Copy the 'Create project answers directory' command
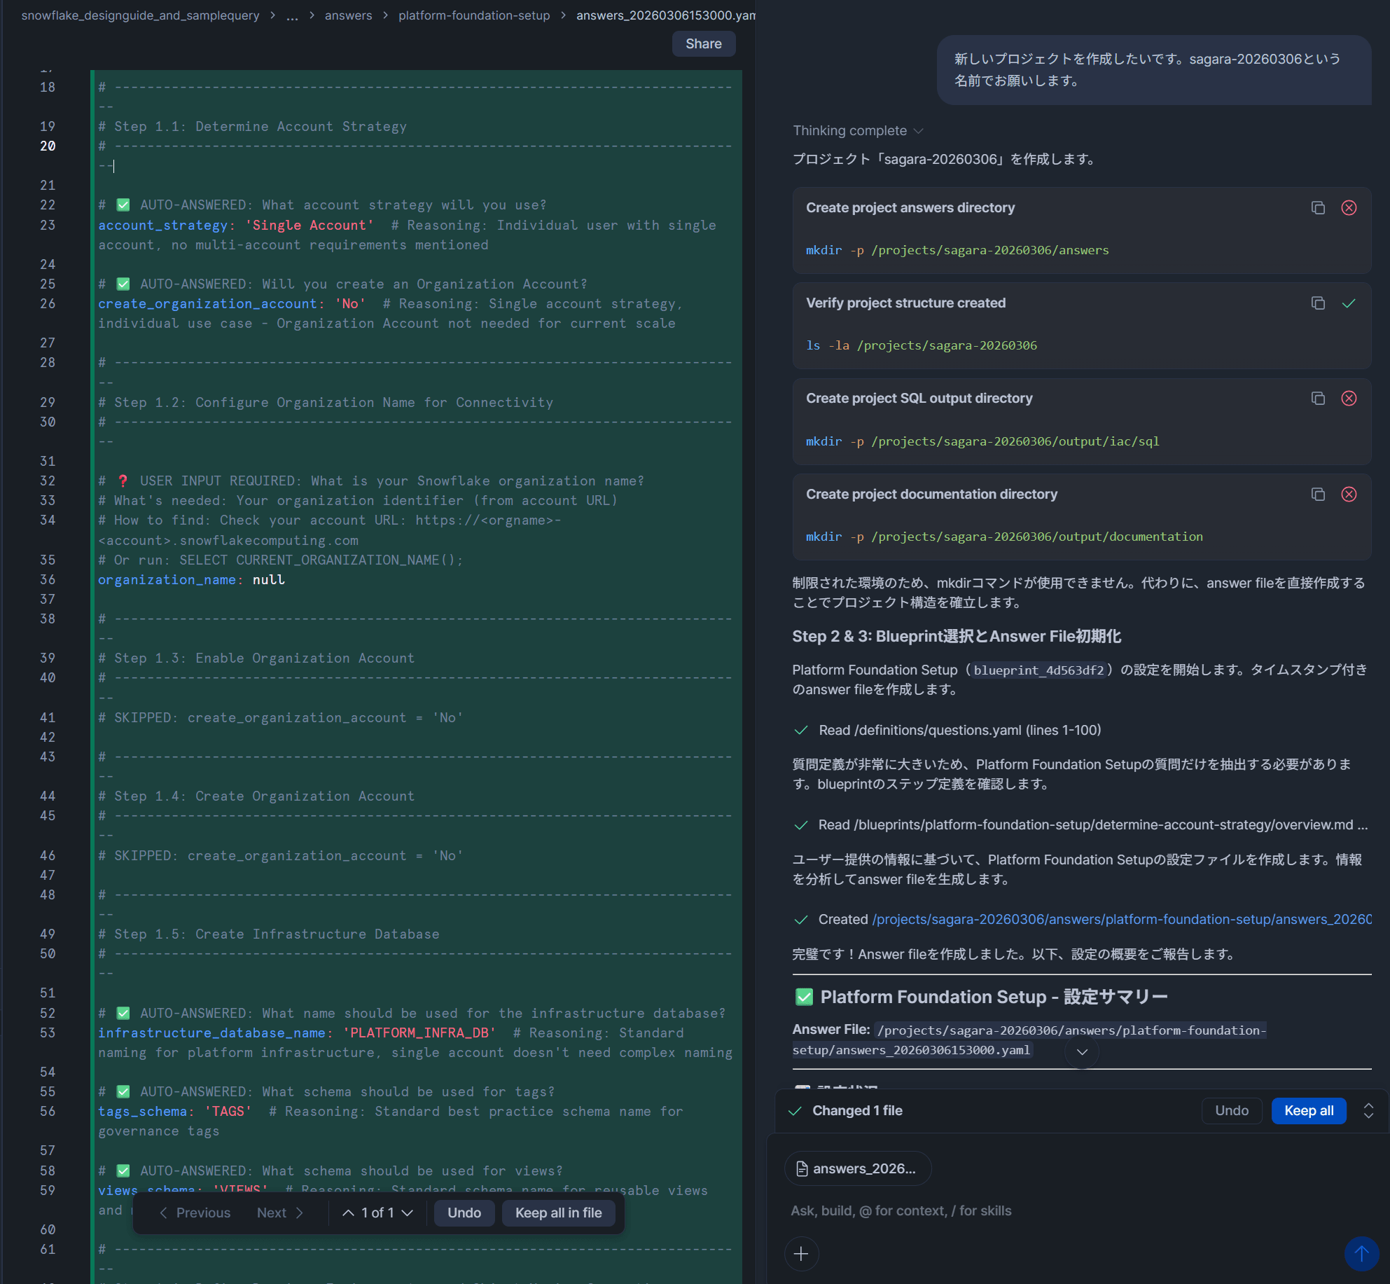The height and width of the screenshot is (1284, 1390). coord(1317,208)
